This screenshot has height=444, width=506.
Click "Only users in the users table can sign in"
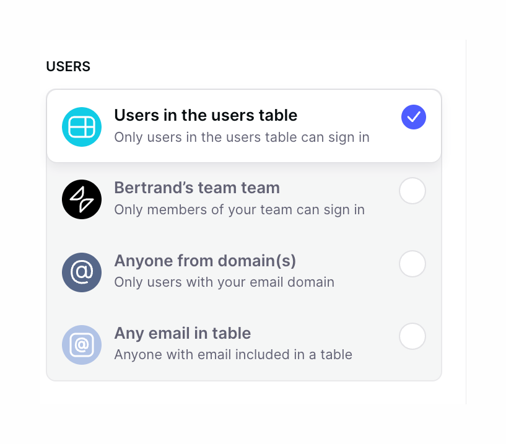242,137
